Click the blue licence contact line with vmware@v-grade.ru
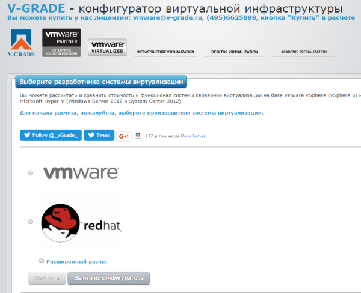The image size is (361, 293). pos(181,17)
